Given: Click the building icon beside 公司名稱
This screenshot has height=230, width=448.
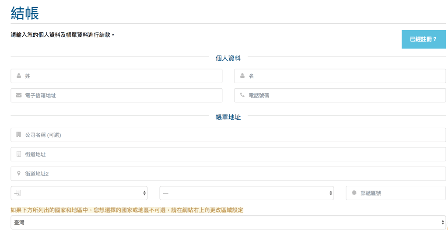Looking at the screenshot, I should [19, 135].
